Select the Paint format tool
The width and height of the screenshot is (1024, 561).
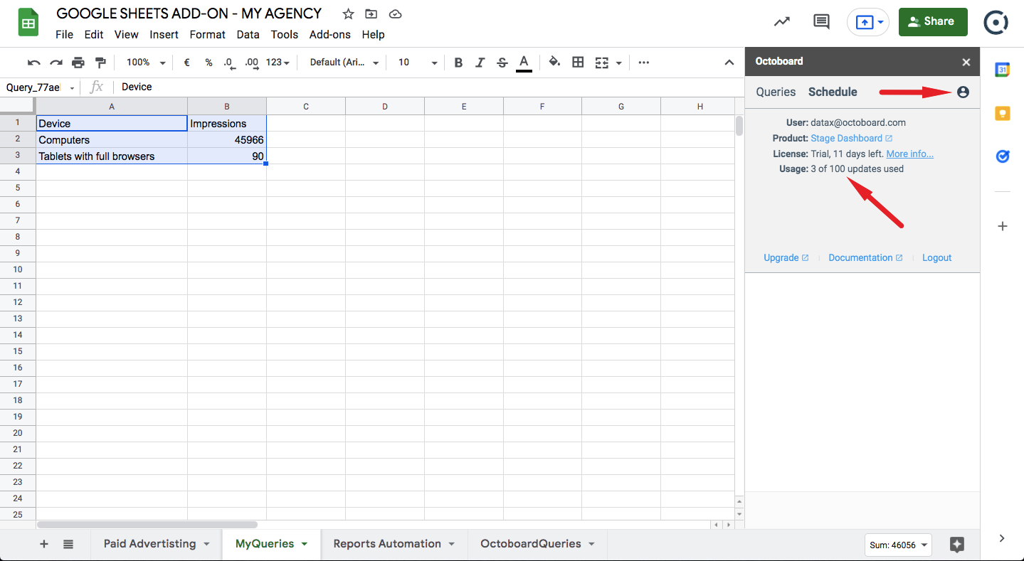click(100, 63)
